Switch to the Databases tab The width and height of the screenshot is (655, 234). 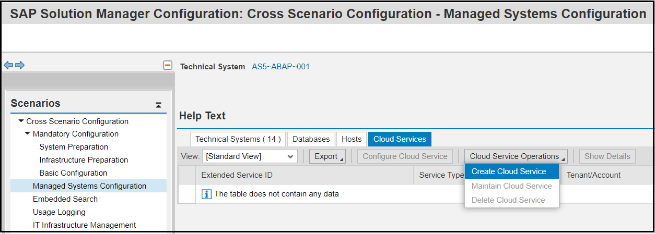click(311, 139)
